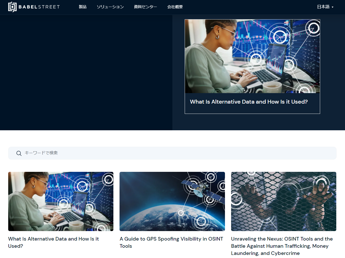Click the magnifying glass search icon
Image resolution: width=345 pixels, height=258 pixels.
(19, 153)
